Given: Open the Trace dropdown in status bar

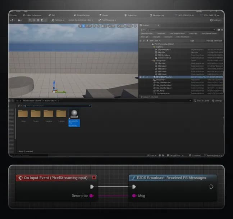Looking at the screenshot, I should (152, 156).
